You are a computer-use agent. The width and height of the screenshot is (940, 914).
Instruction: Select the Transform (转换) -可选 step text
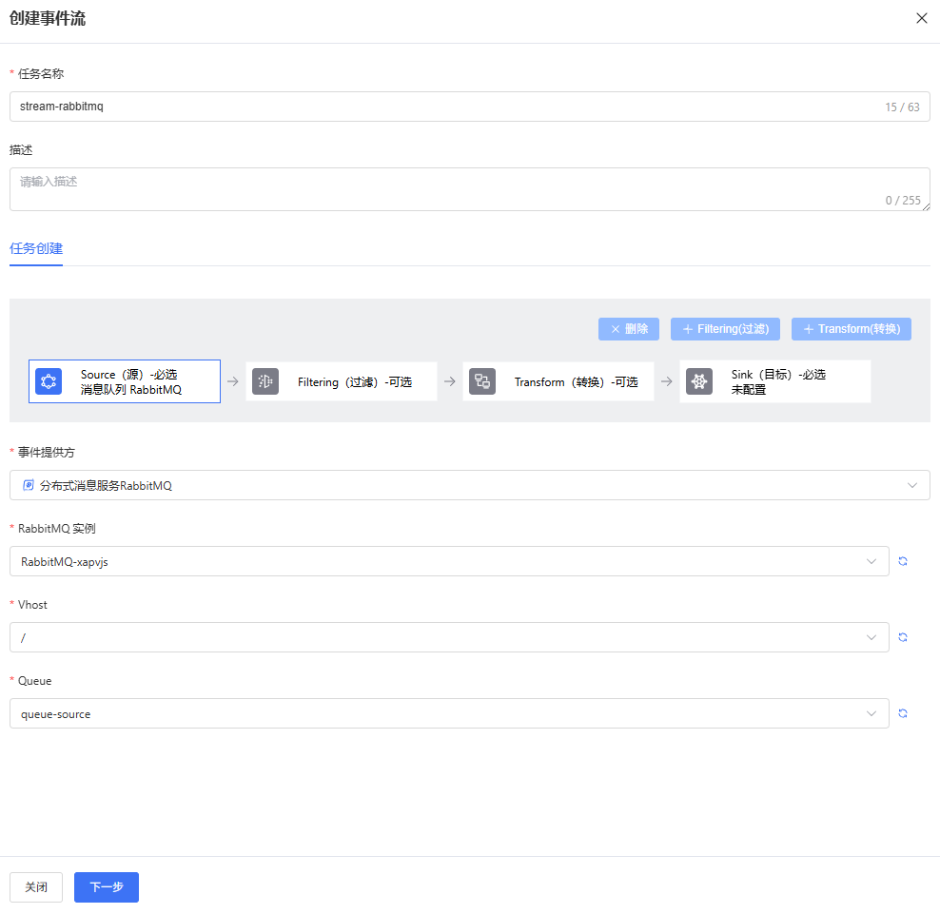577,381
